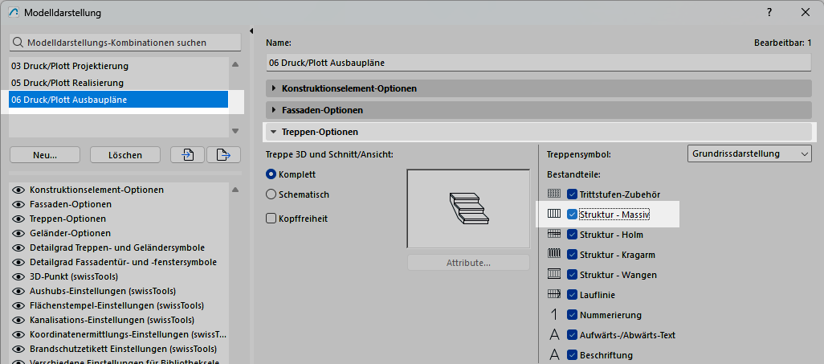Viewport: 824px width, 364px height.
Task: Click the Struktur - Holm symbol icon
Action: pyautogui.click(x=553, y=235)
